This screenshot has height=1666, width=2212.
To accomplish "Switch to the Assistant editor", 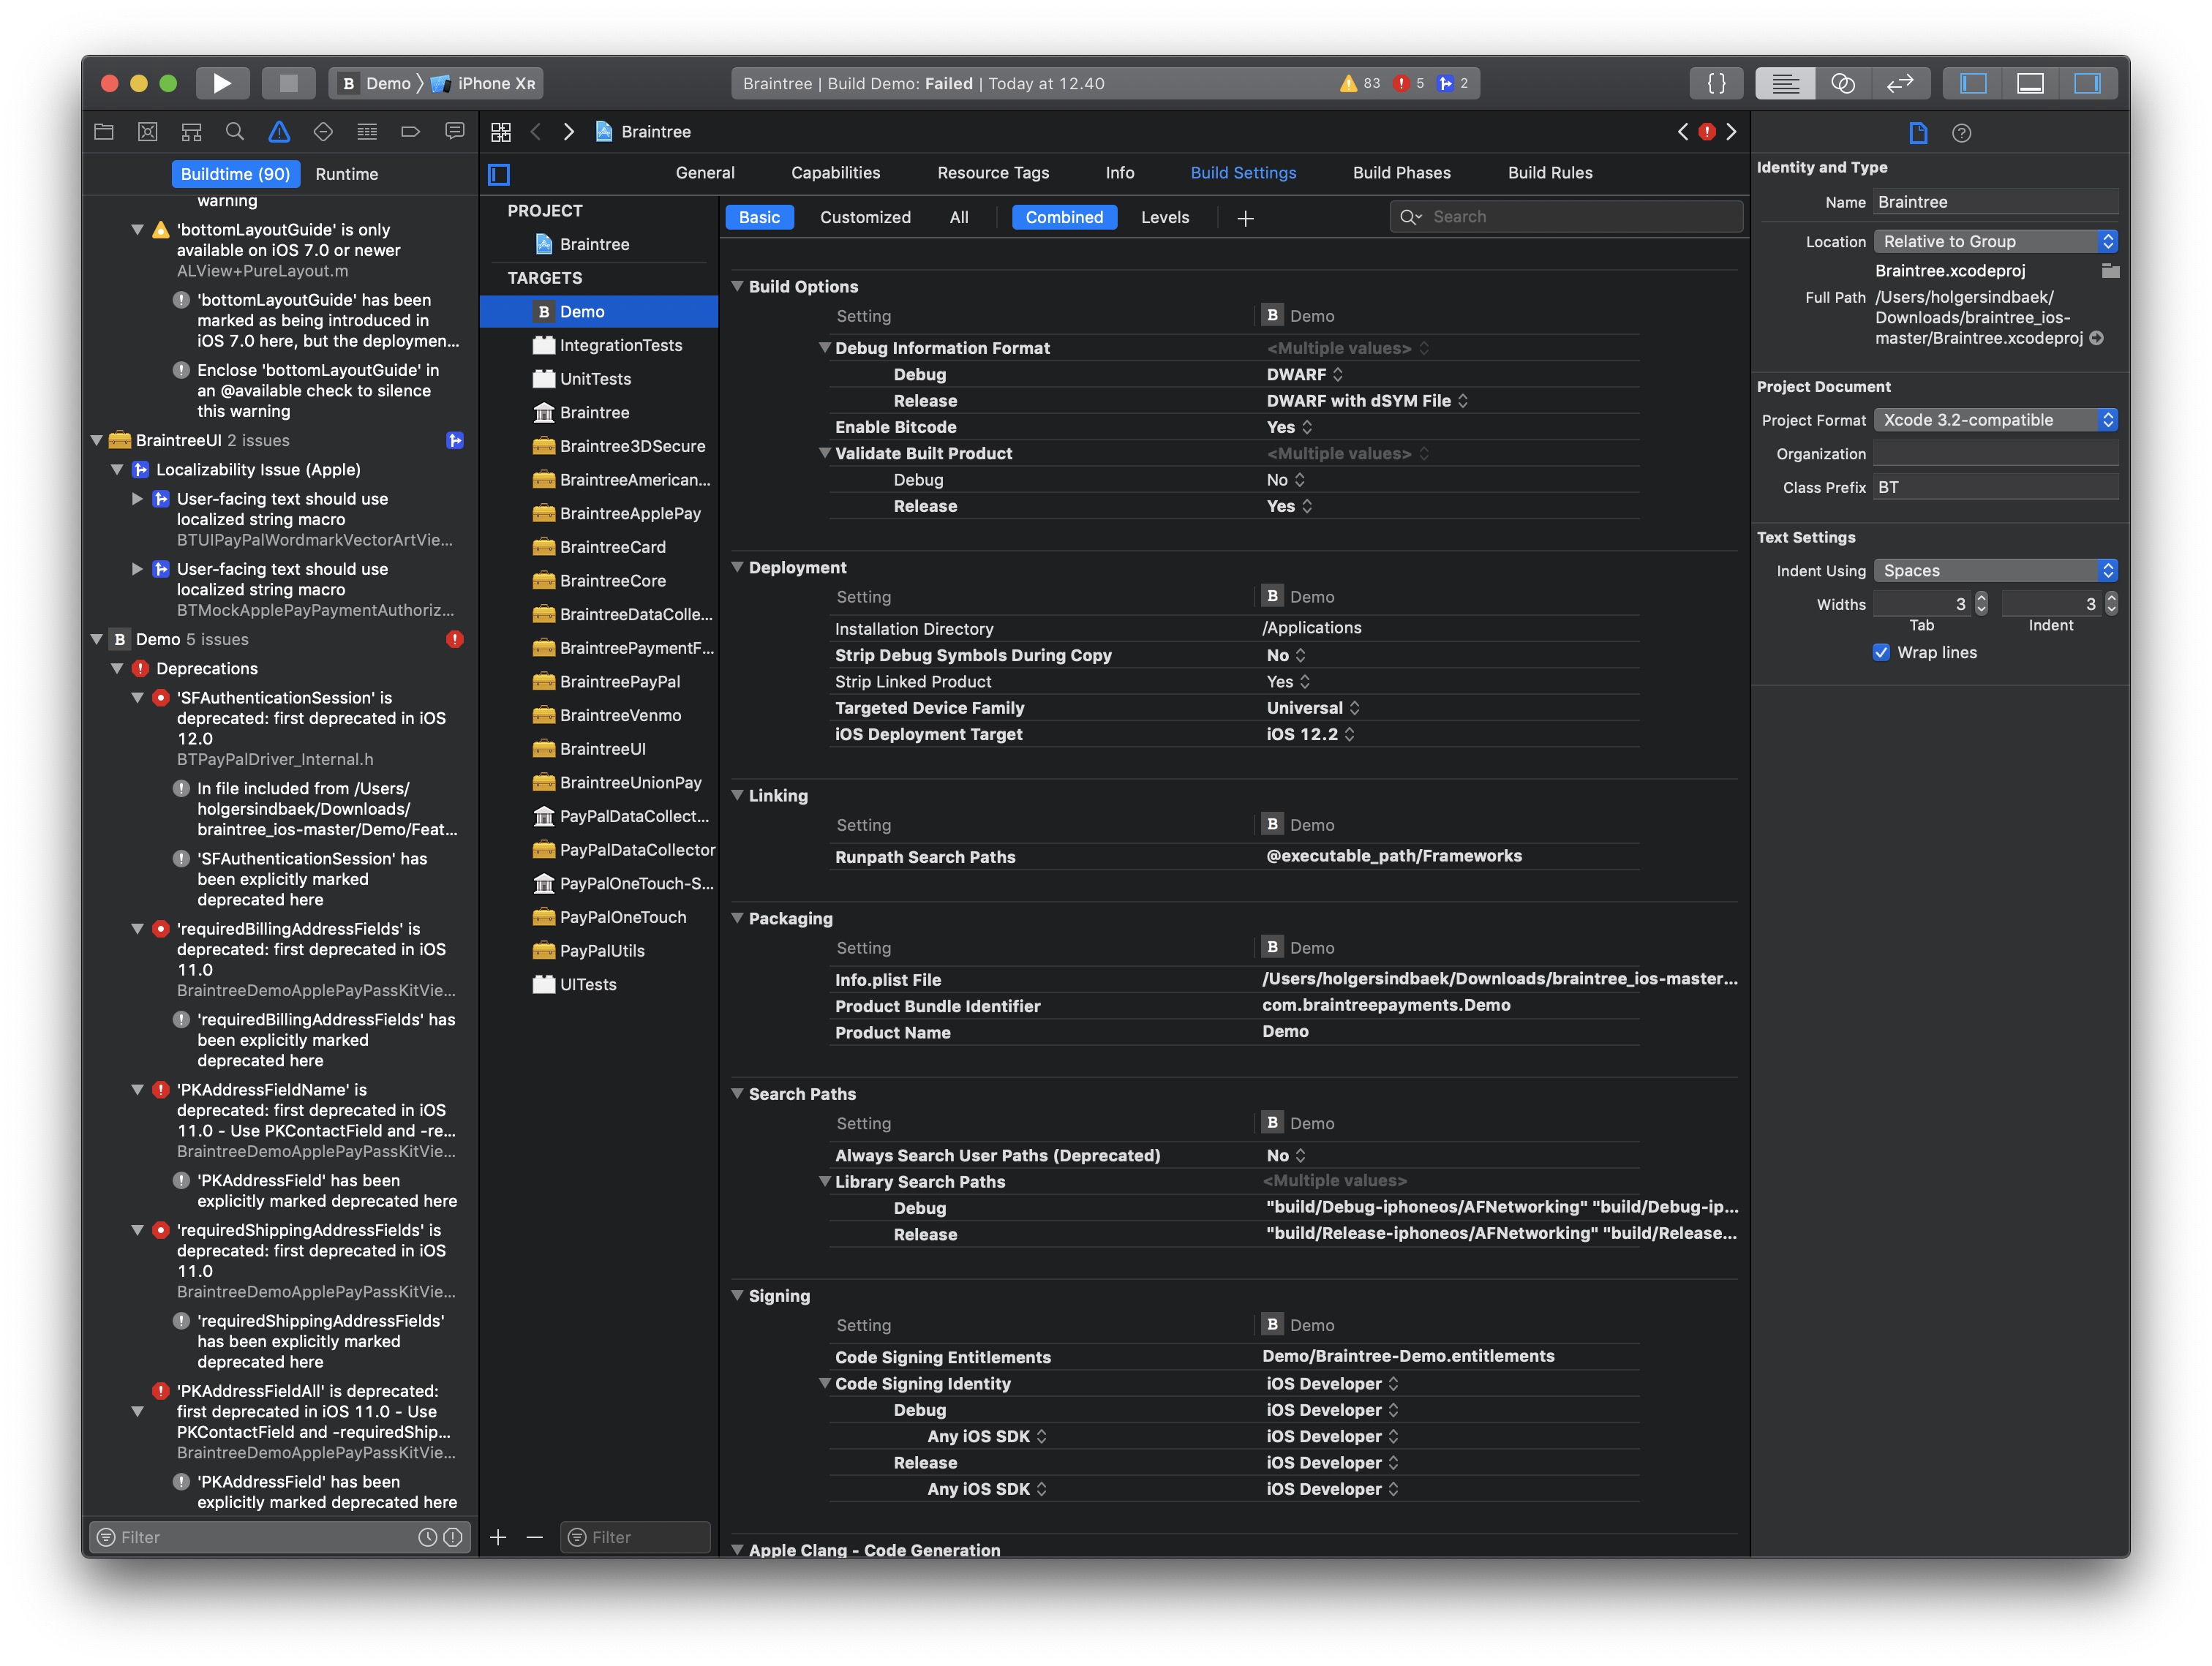I will pos(1843,83).
